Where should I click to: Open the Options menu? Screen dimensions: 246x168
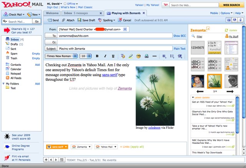226,13
